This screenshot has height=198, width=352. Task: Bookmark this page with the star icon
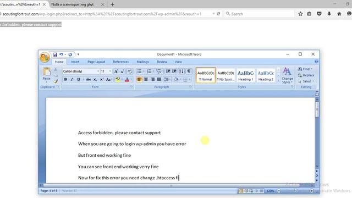300,14
